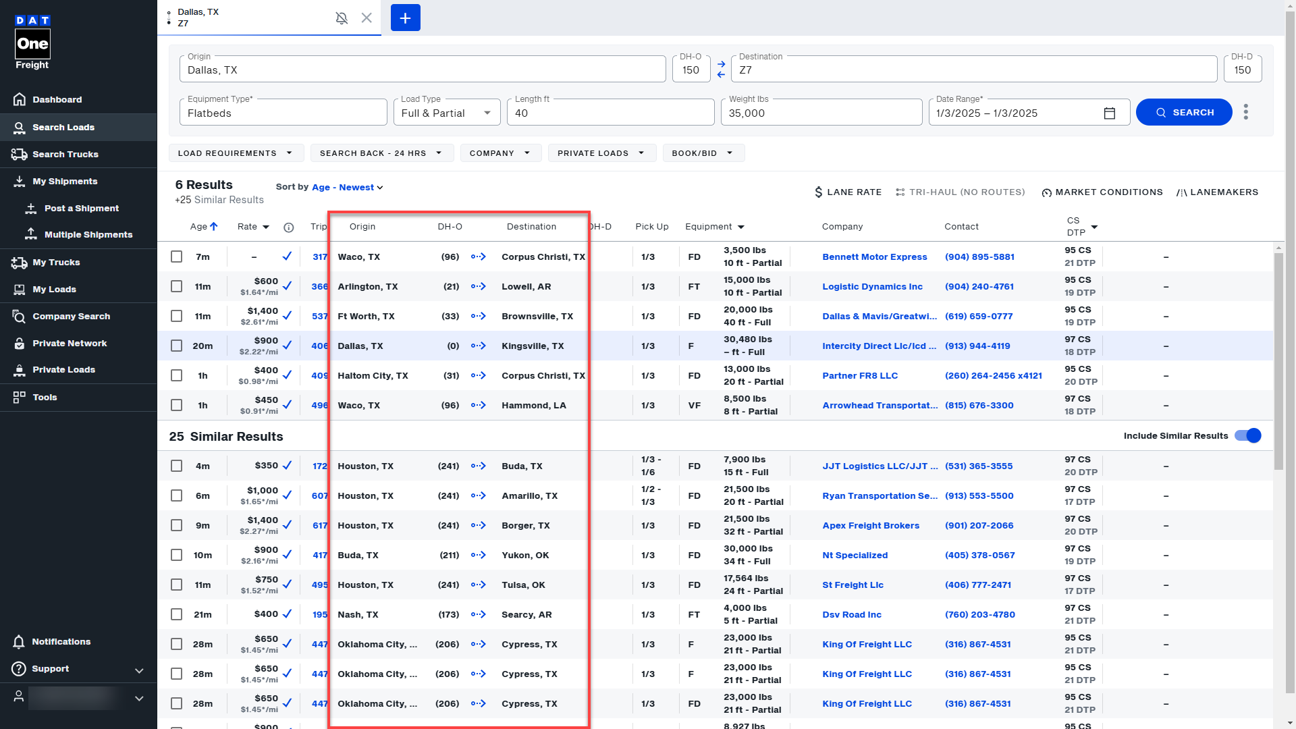This screenshot has width=1296, height=729.
Task: Click the plus icon to add new search tab
Action: pyautogui.click(x=405, y=18)
